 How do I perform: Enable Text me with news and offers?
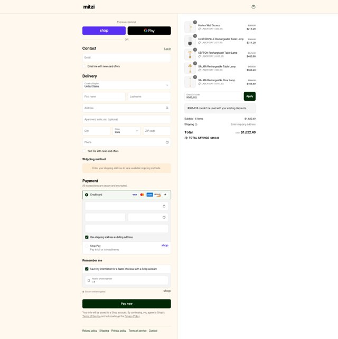click(x=84, y=151)
